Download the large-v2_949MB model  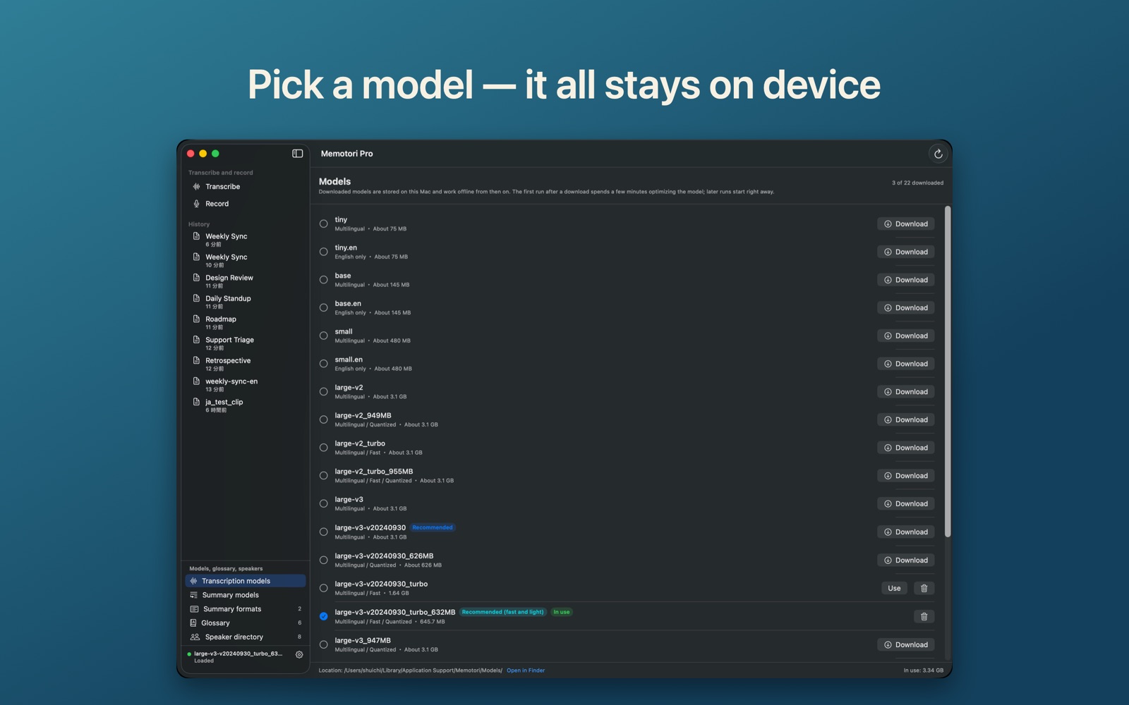pos(906,419)
